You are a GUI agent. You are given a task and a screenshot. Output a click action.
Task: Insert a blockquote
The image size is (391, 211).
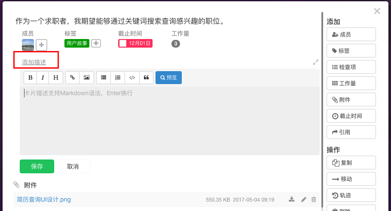point(147,78)
